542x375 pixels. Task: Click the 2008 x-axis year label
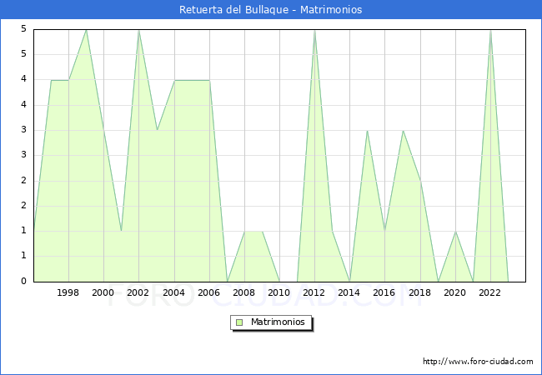click(244, 292)
